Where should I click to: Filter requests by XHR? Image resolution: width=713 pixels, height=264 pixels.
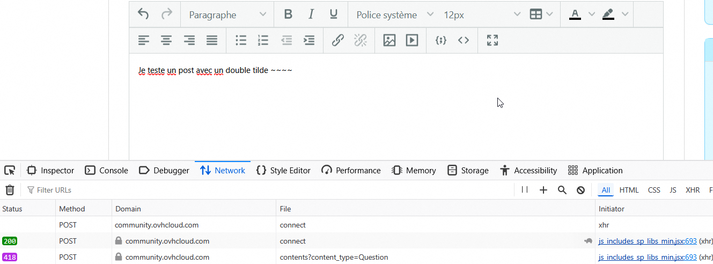[693, 190]
